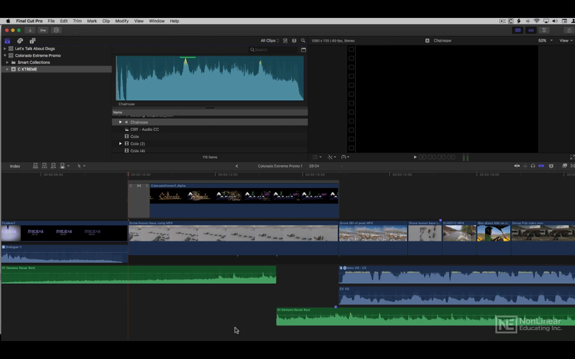Expand the Chainsaw clip row
This screenshot has width=575, height=359.
point(120,122)
